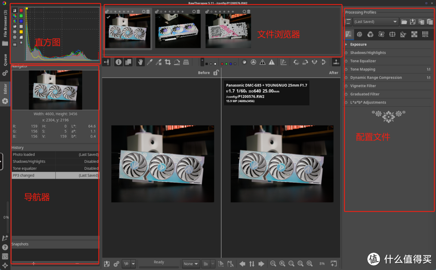Open the (Last Saved) processing profile dropdown
The height and width of the screenshot is (270, 436).
[x=376, y=22]
